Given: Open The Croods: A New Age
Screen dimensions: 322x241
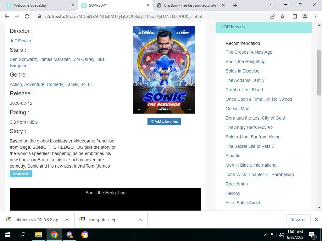Looking at the screenshot, I should coord(249,52).
